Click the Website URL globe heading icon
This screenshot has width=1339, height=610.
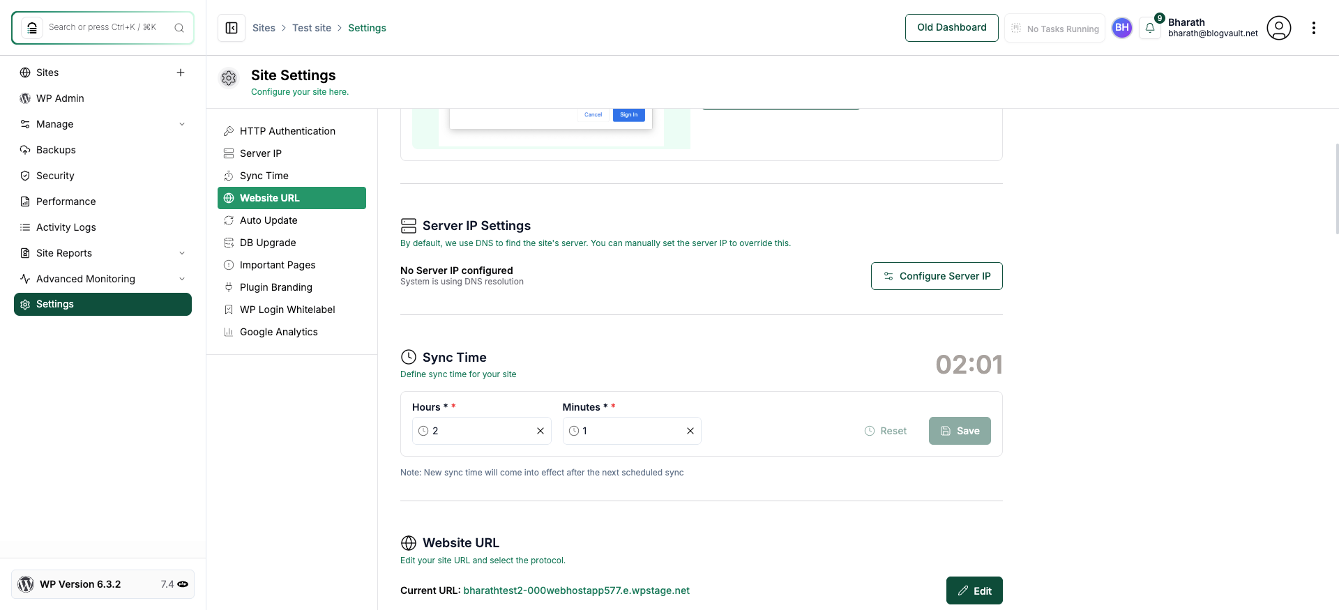[x=409, y=543]
